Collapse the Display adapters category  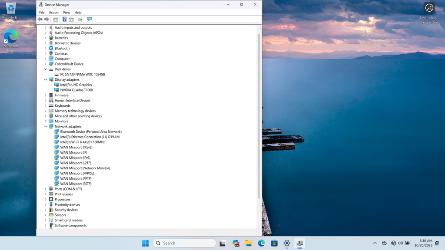point(45,79)
